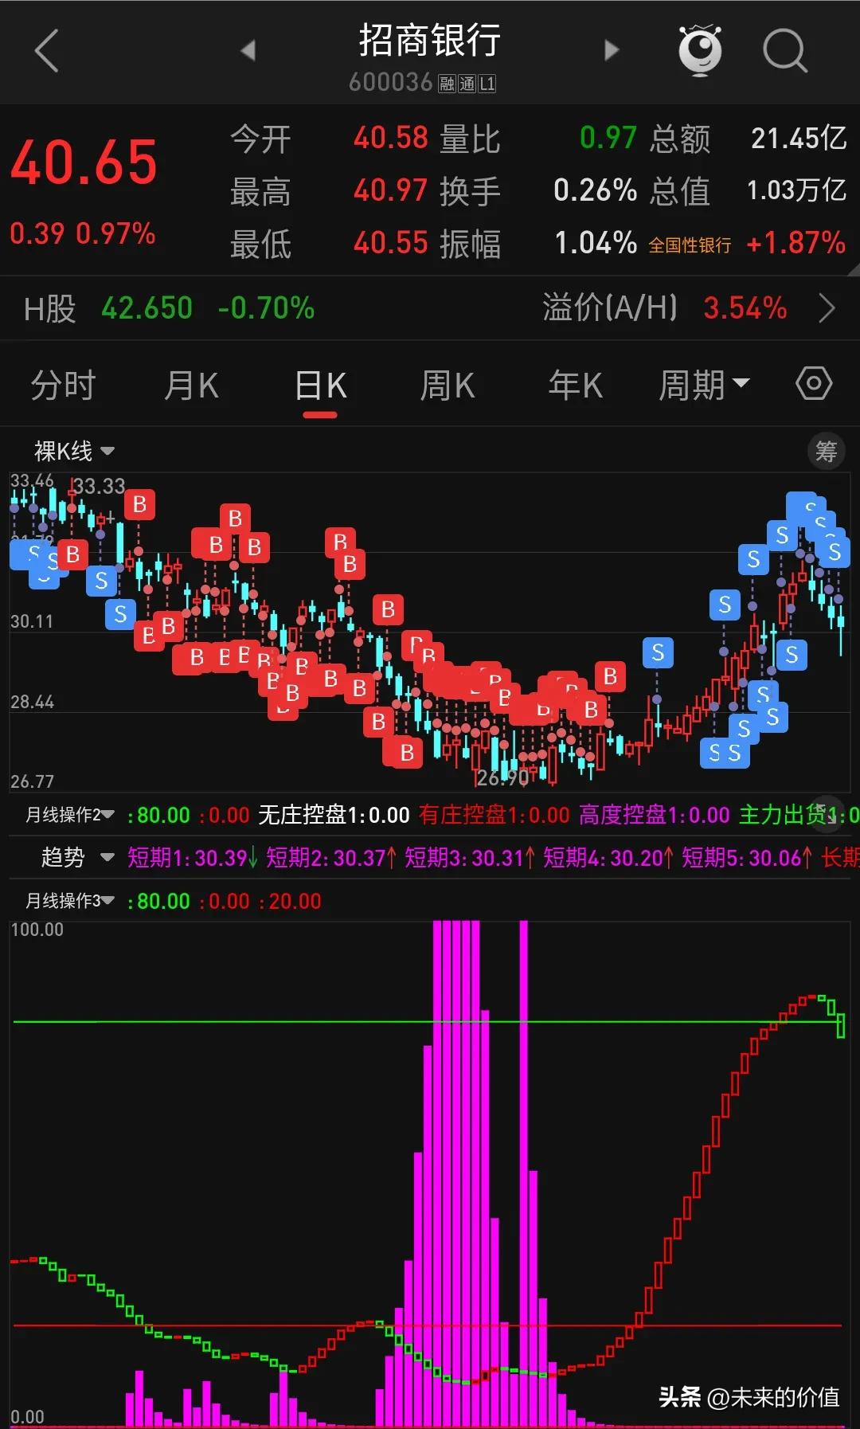This screenshot has height=1429, width=860.
Task: Switch to 周K tab
Action: 448,386
